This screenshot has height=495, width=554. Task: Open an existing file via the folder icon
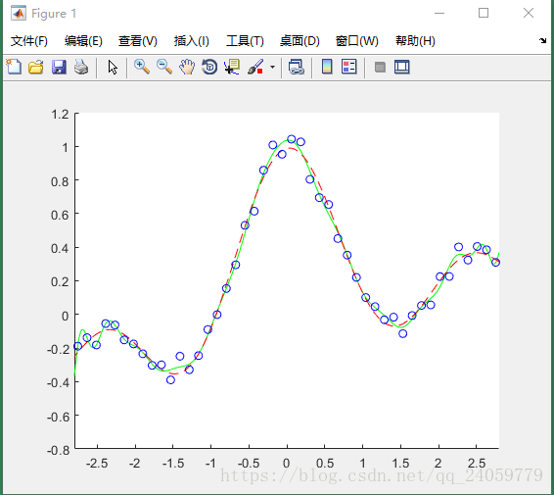36,67
